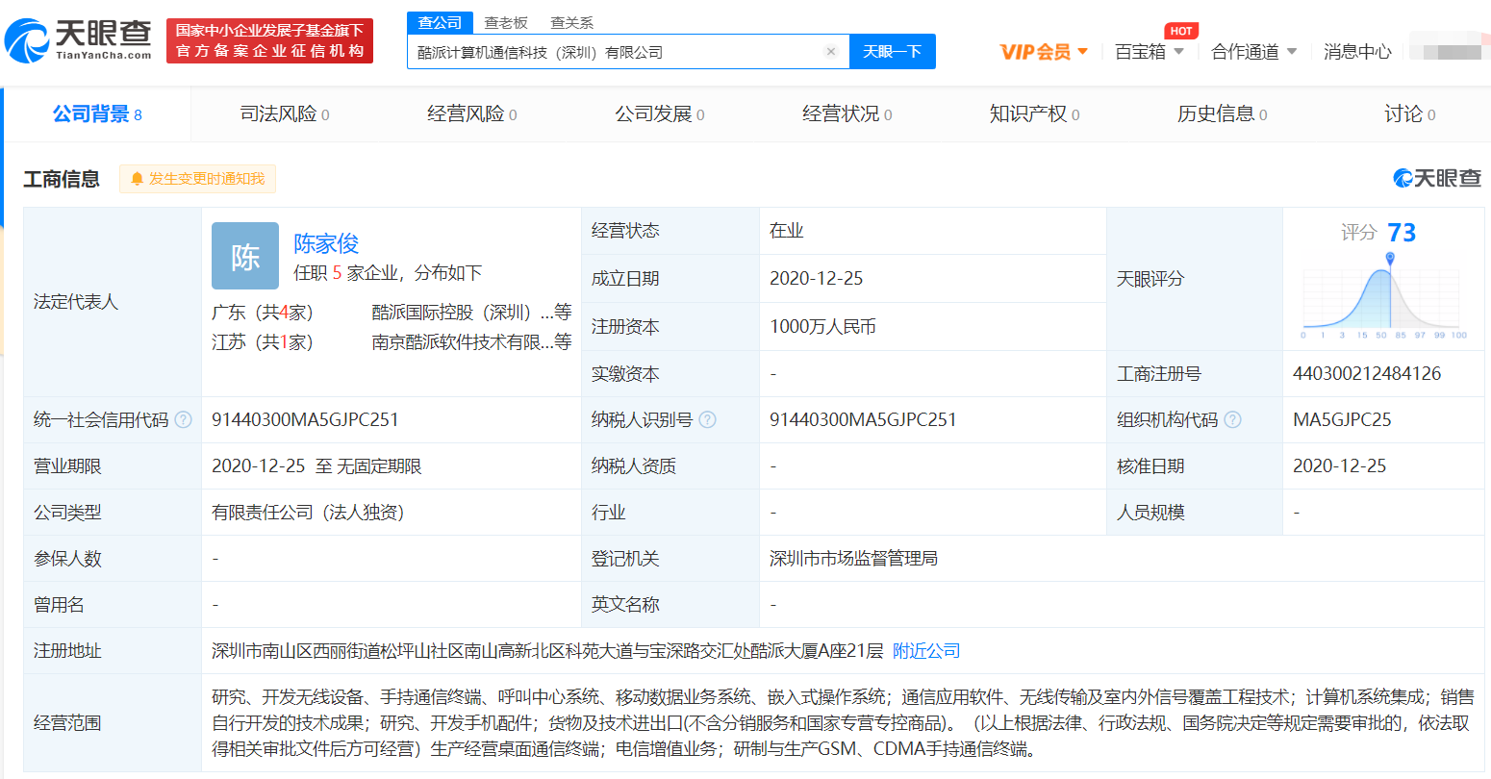This screenshot has height=779, width=1491.
Task: Click the bell icon for change notifications
Action: coord(137,179)
